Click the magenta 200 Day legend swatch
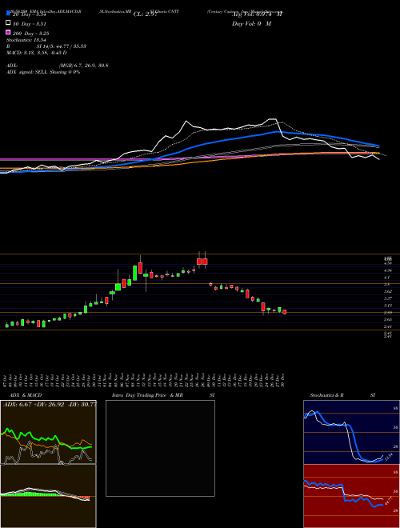Image resolution: width=400 pixels, height=528 pixels. (8, 32)
